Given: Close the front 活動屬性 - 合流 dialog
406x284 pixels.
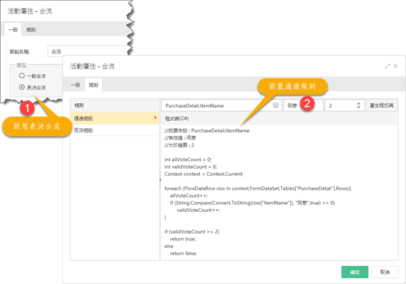Looking at the screenshot, I should [395, 66].
